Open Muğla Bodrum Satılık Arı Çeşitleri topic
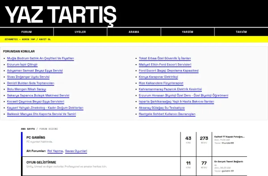The image size is (268, 176). (x=40, y=58)
